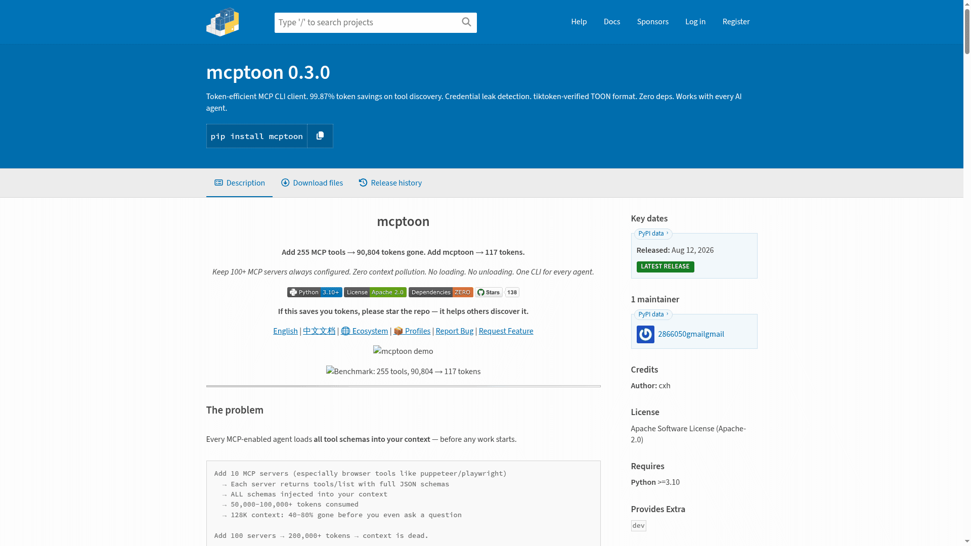Click the mcptoon 0.3.0 title
The width and height of the screenshot is (971, 546).
[268, 72]
